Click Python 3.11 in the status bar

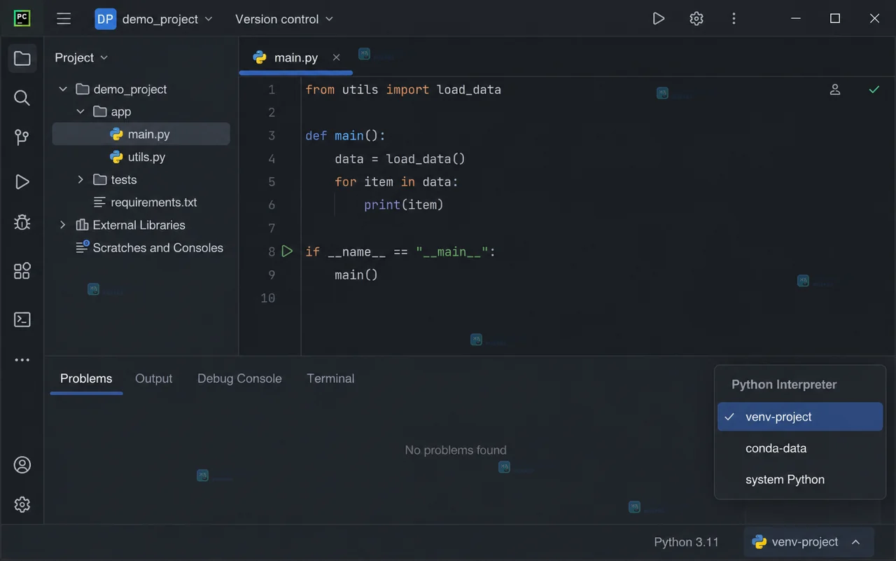pos(686,542)
